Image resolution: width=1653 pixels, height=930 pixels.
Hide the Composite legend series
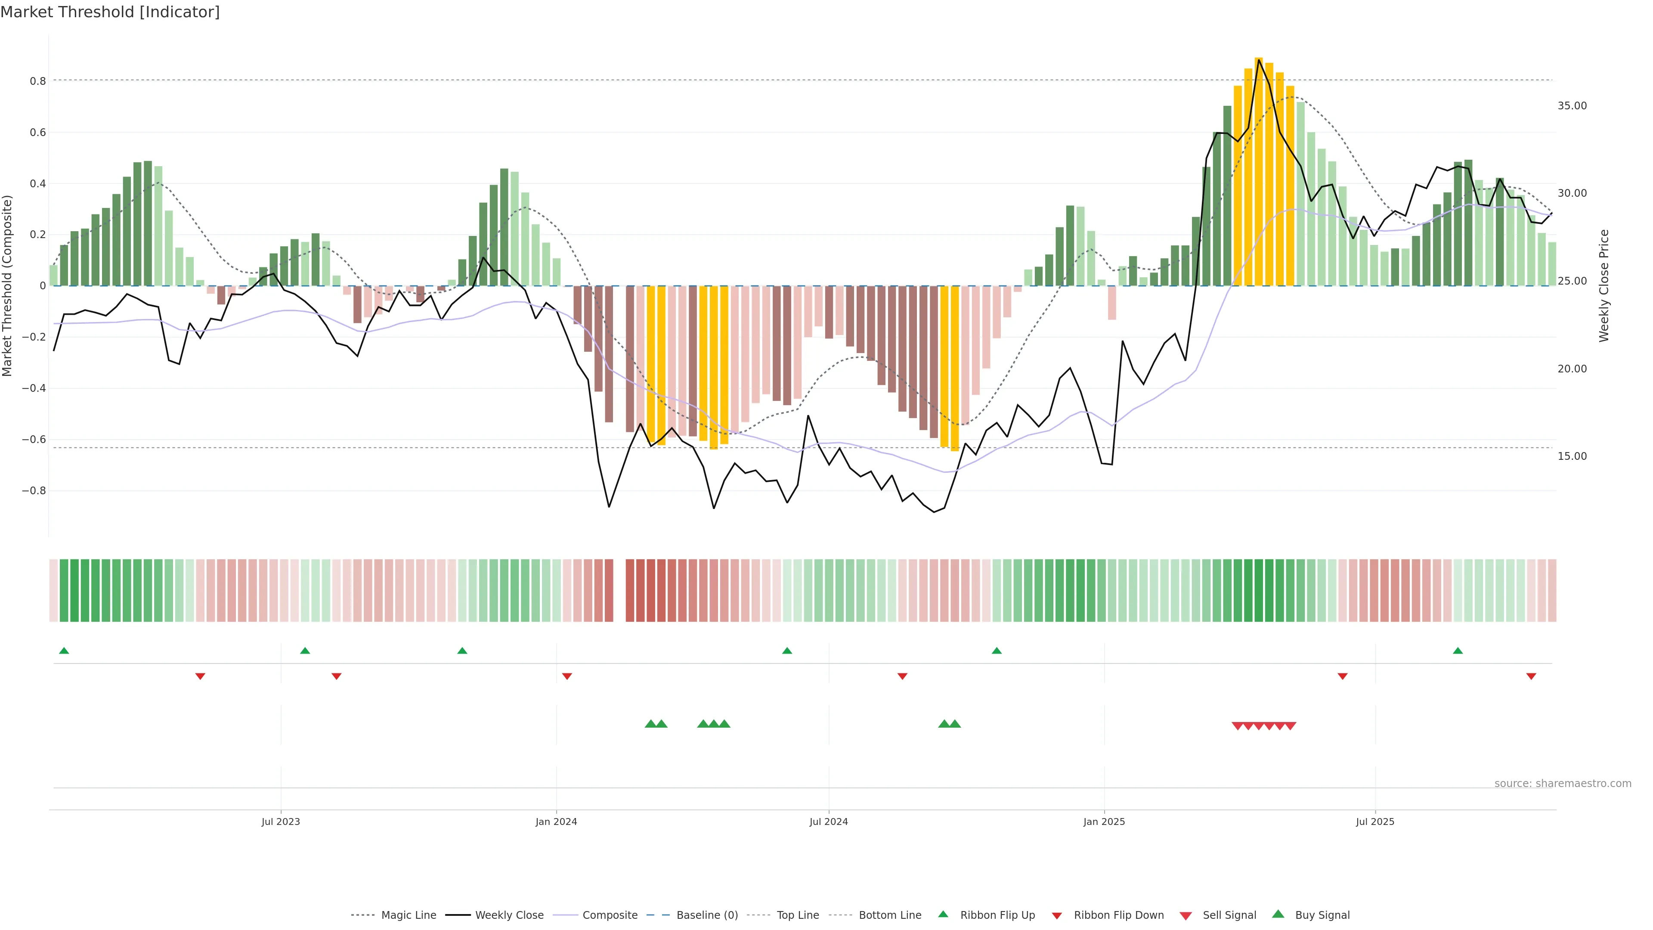tap(610, 915)
